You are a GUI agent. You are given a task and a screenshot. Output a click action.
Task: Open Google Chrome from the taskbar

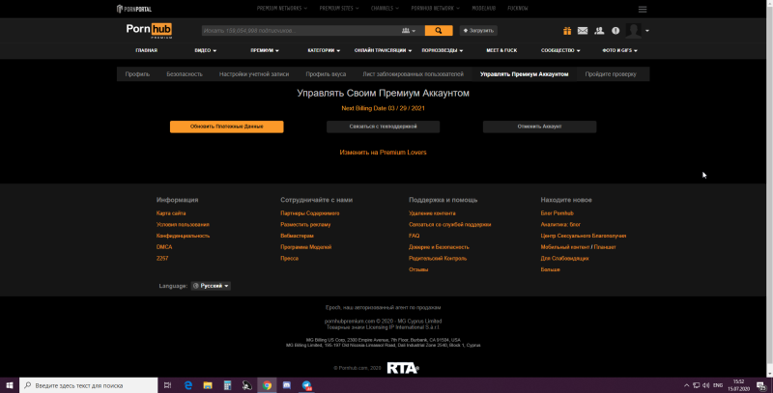pos(266,384)
